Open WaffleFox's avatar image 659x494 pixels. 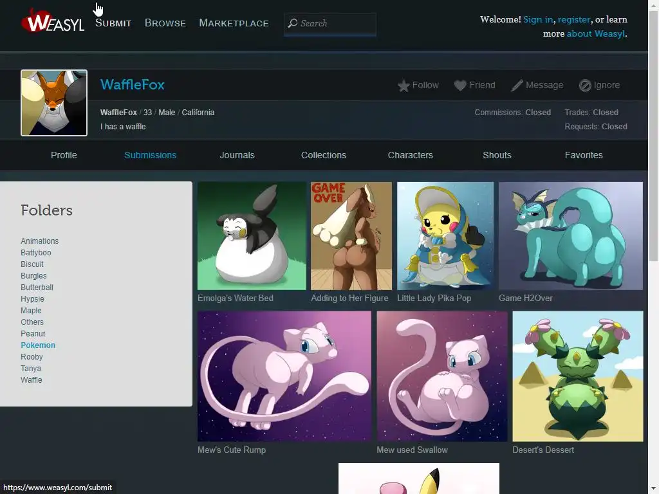click(54, 103)
